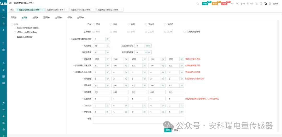Open the search magnifier icon
The height and width of the screenshot is (137, 282).
click(x=198, y=4)
